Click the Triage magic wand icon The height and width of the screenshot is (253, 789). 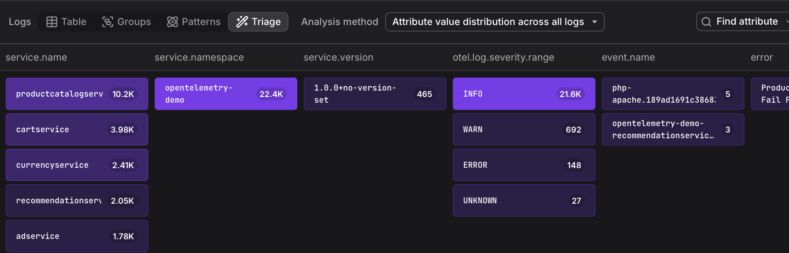click(242, 22)
